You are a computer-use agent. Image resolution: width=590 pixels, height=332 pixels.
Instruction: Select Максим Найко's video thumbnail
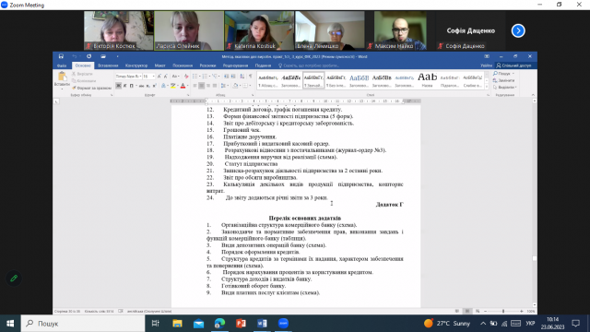point(400,30)
